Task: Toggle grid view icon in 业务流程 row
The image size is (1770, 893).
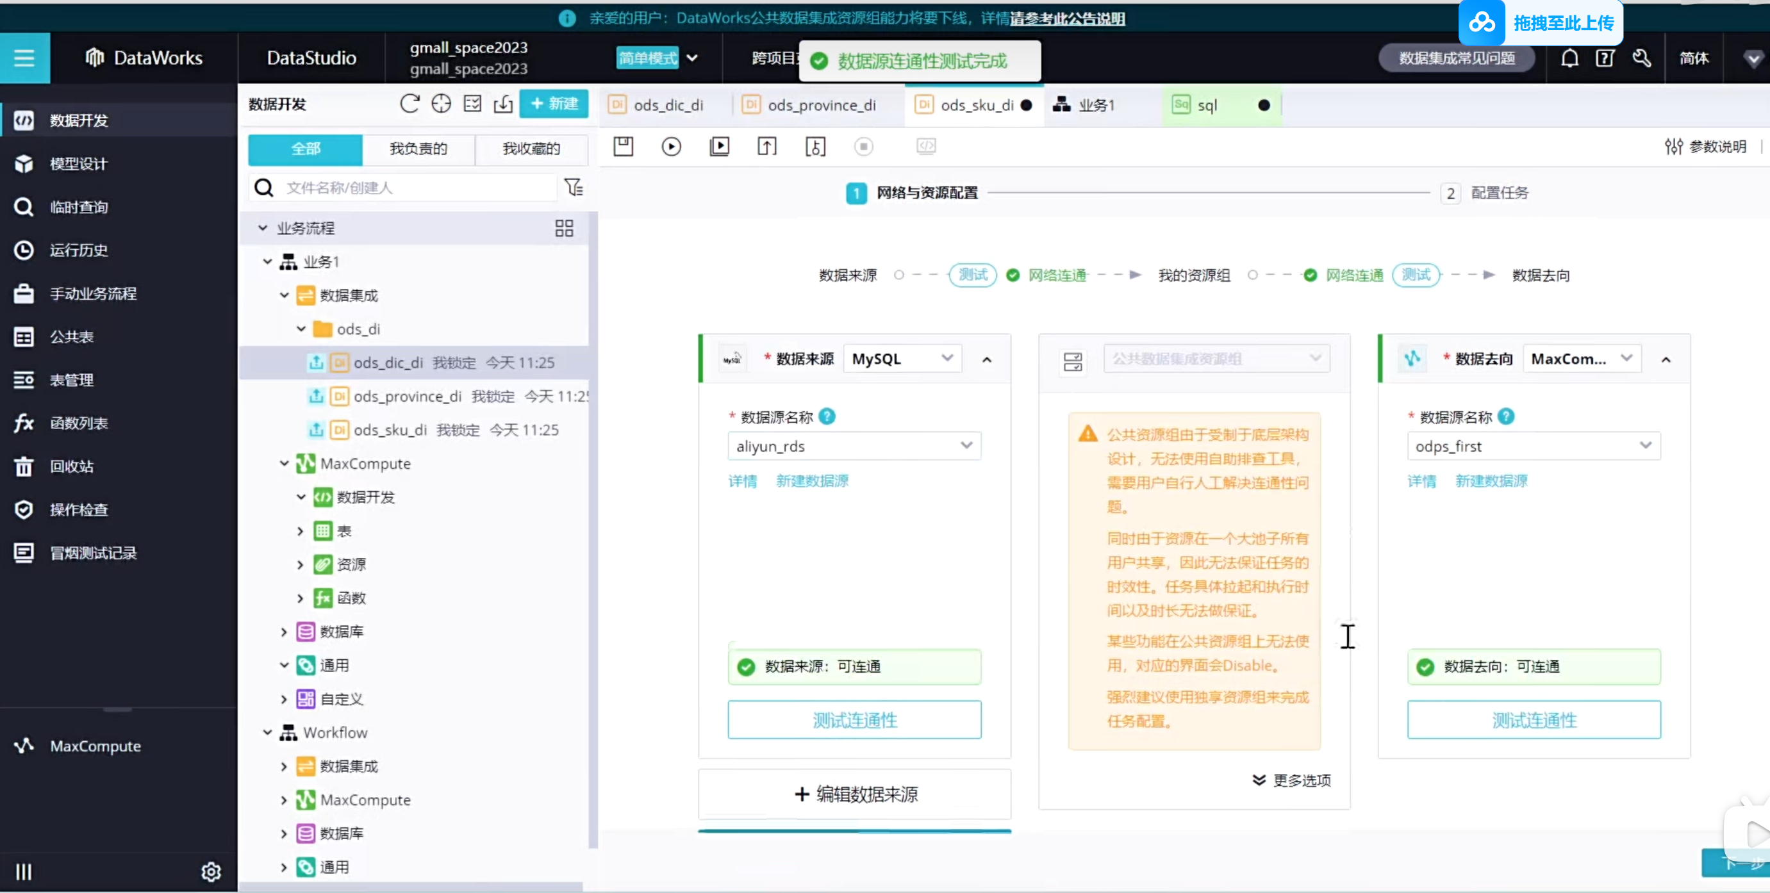Action: click(564, 228)
